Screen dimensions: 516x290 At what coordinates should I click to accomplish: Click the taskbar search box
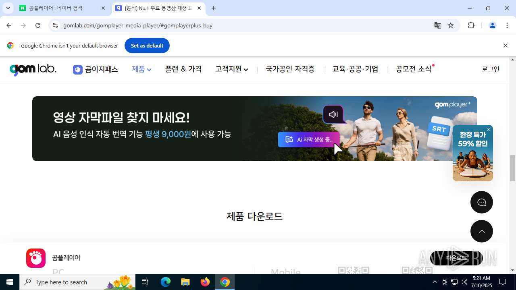tap(78, 282)
